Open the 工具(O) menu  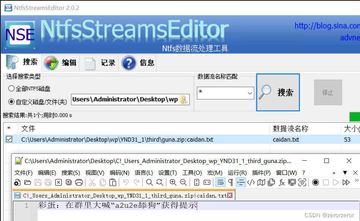click(192, 173)
